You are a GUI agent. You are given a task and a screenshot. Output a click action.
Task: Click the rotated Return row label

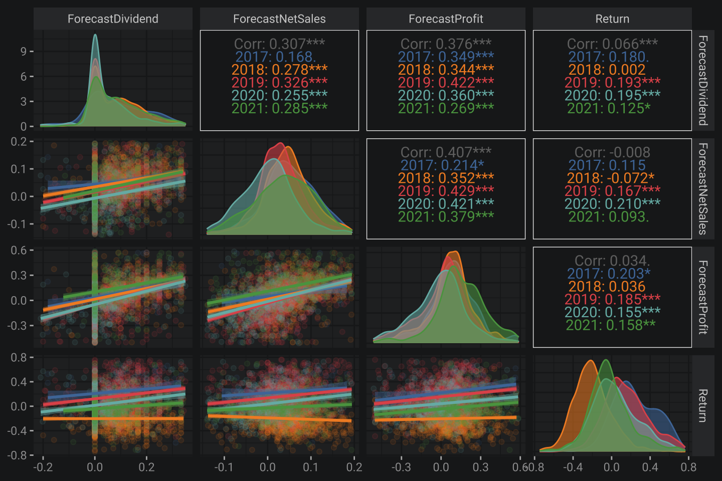[703, 405]
